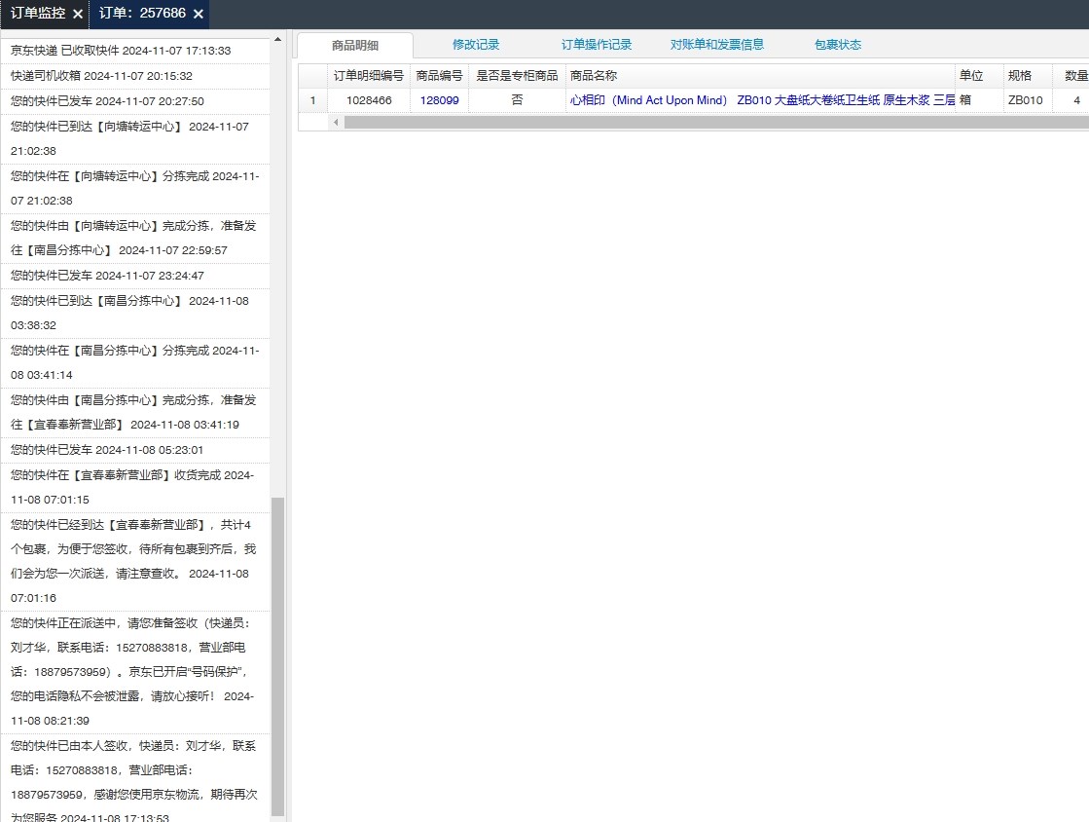Select entry 在【向塘转运中心】分拣完成

tap(135, 188)
